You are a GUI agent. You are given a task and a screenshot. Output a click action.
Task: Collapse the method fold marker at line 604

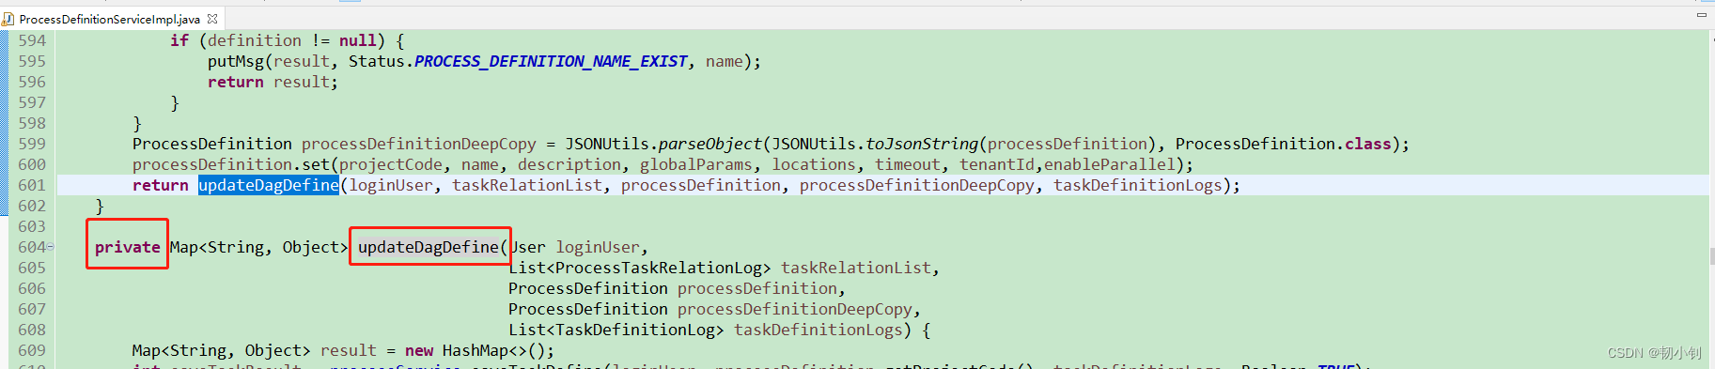pos(50,247)
